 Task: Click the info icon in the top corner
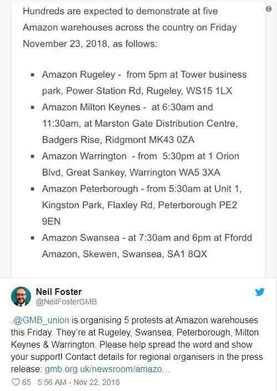269,9
